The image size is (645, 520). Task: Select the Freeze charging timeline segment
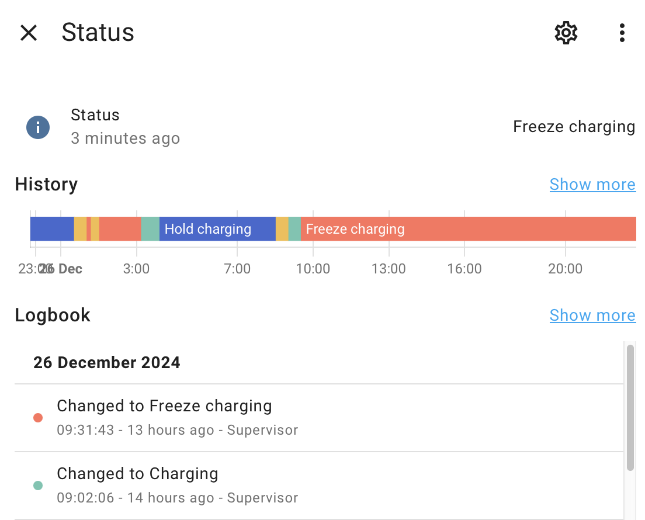click(x=469, y=228)
